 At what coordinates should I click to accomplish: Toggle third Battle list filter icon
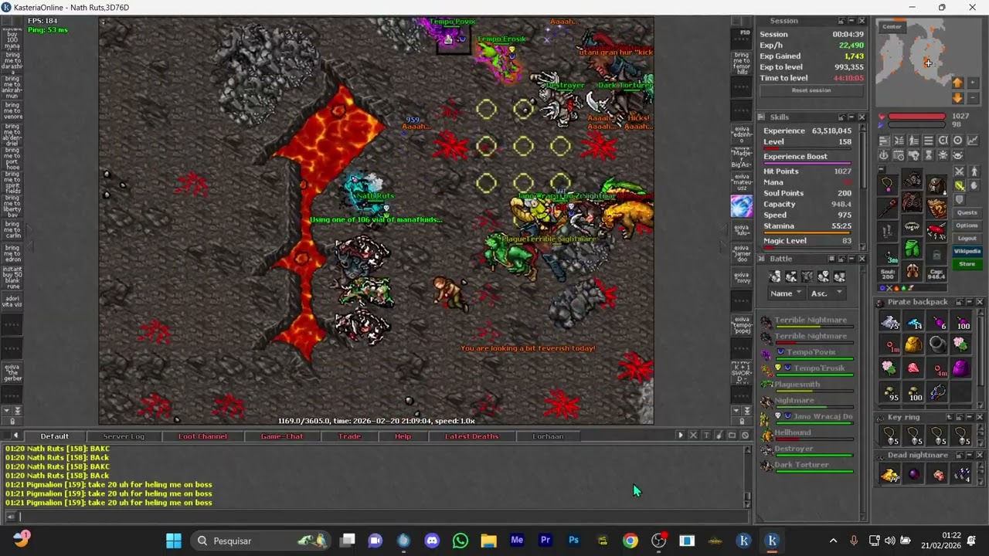(x=807, y=276)
